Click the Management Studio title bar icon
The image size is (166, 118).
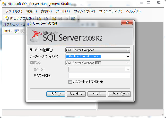point(4,4)
